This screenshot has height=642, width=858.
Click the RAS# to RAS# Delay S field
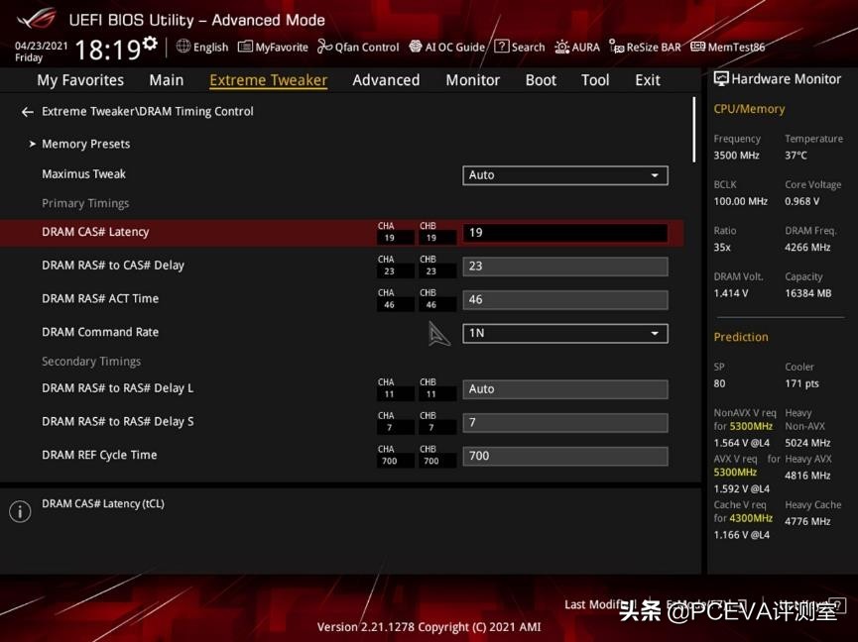pos(565,423)
